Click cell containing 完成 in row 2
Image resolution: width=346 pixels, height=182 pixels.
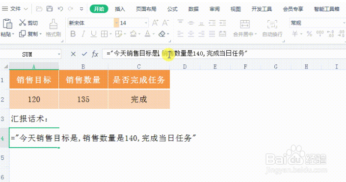139,99
